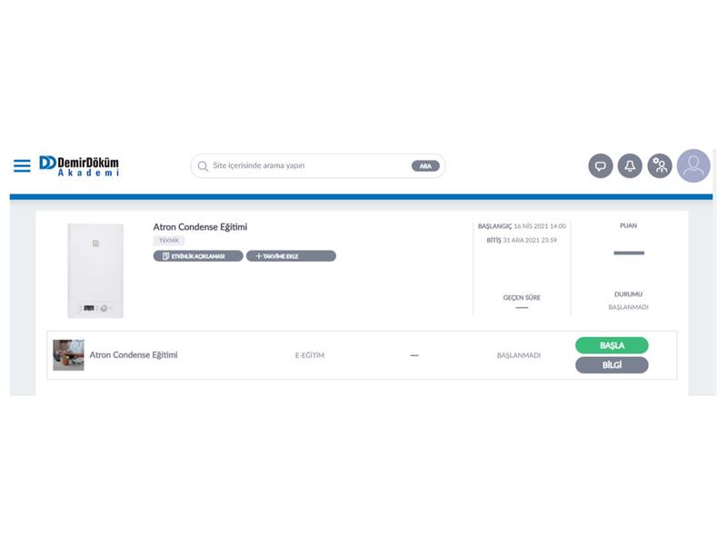Select the Atron Condense Eğitimi row title
Image resolution: width=727 pixels, height=545 pixels.
click(134, 355)
